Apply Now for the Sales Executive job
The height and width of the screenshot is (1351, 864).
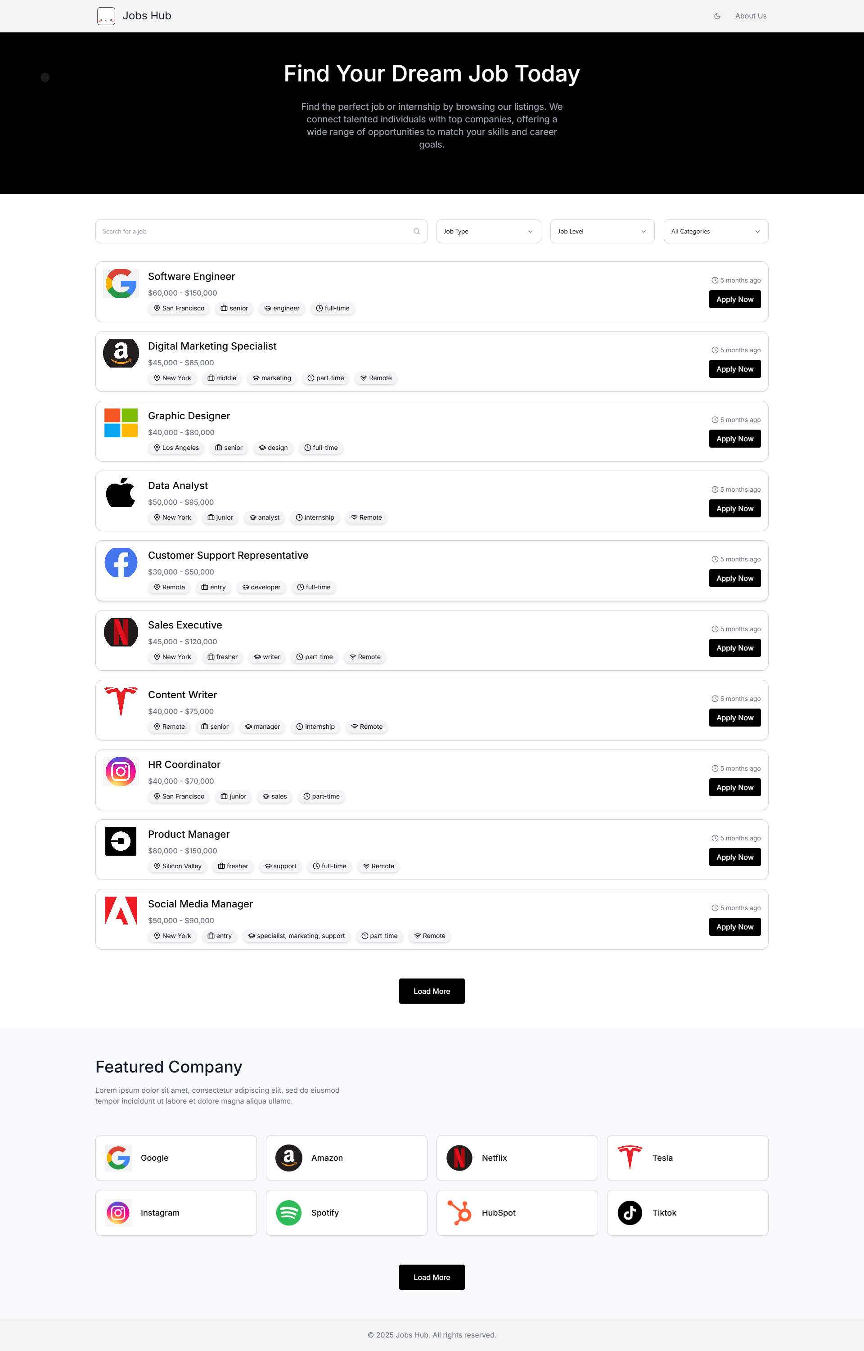coord(735,648)
